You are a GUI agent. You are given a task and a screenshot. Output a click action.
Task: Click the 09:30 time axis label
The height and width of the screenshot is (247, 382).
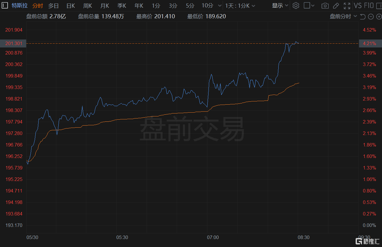(364, 237)
